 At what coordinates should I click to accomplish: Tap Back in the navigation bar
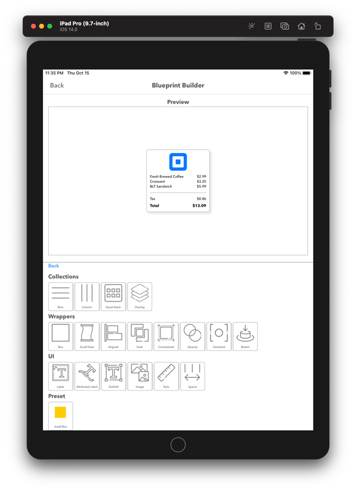coord(57,86)
